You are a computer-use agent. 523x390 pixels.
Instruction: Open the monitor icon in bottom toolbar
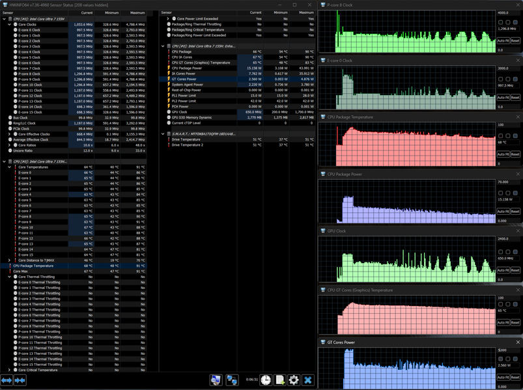[x=216, y=380]
